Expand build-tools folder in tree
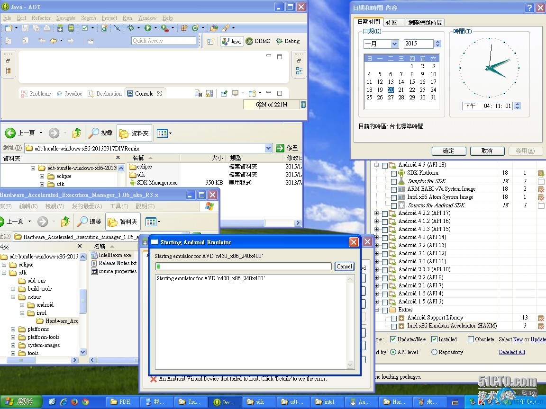 pos(13,289)
